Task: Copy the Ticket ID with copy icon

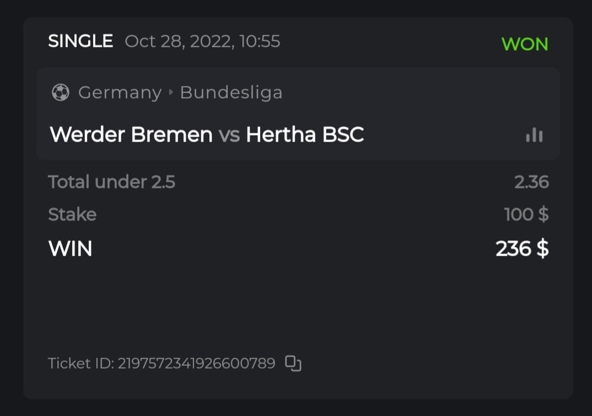Action: 293,364
